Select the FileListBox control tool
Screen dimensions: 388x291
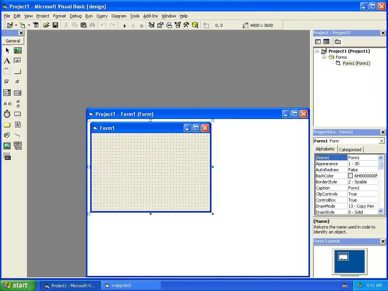coord(17,124)
